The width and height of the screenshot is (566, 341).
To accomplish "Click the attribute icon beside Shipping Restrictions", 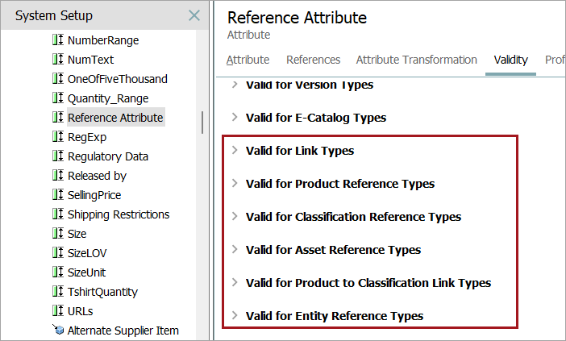I will pos(58,214).
